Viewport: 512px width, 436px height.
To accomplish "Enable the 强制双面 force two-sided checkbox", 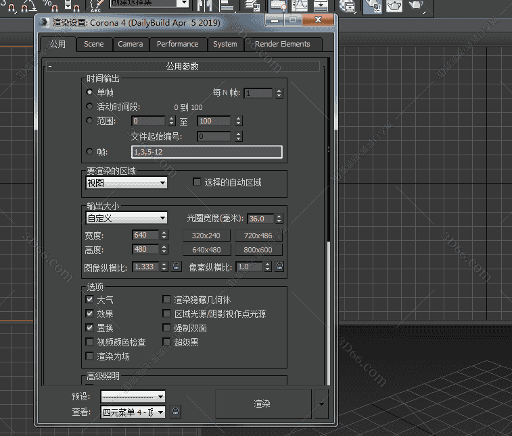I will [x=167, y=328].
